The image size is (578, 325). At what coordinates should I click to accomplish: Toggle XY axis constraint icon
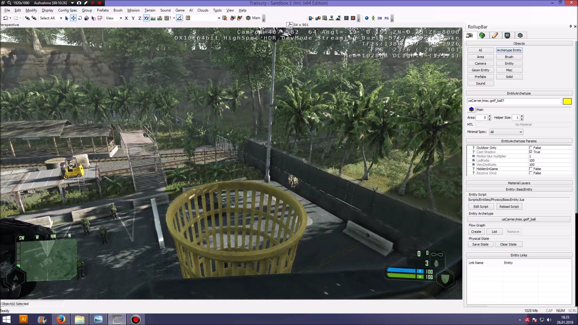pyautogui.click(x=147, y=18)
